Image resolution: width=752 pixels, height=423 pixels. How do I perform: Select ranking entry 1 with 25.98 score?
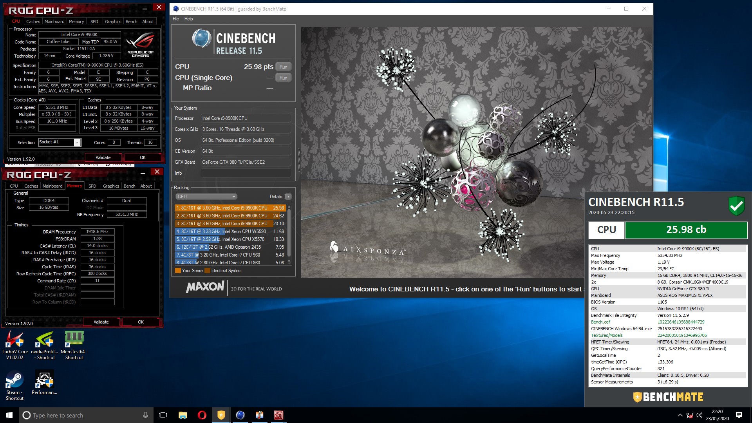click(x=230, y=208)
